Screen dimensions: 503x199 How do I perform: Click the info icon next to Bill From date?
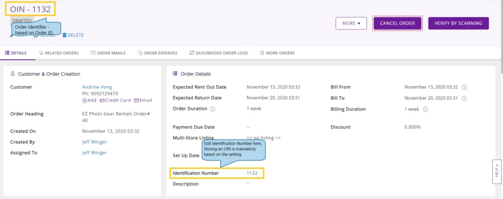pyautogui.click(x=464, y=87)
